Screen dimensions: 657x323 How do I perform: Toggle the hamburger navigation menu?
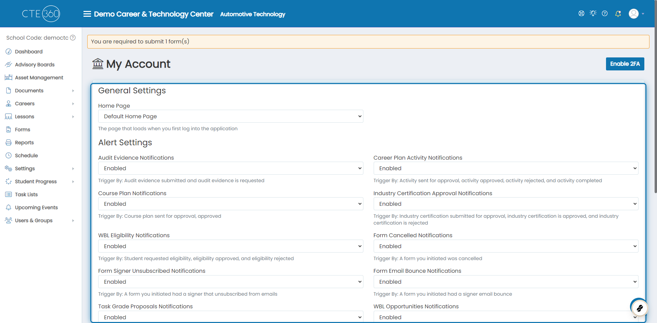point(87,14)
